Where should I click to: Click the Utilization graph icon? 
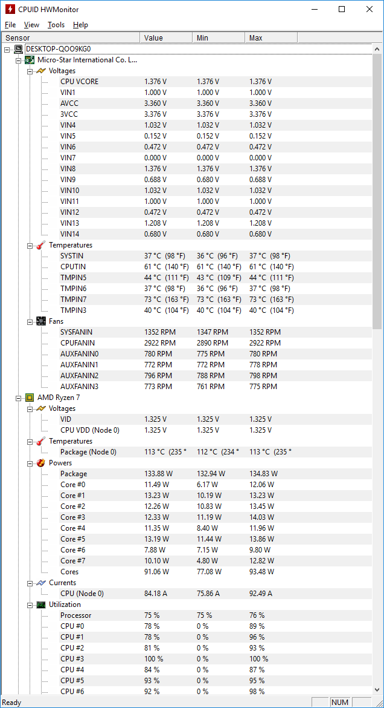click(x=42, y=604)
